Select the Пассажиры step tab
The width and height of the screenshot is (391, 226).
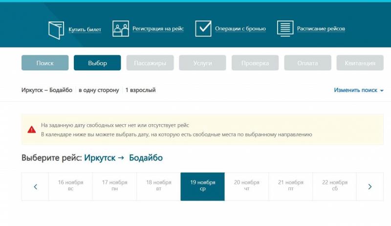tap(150, 63)
